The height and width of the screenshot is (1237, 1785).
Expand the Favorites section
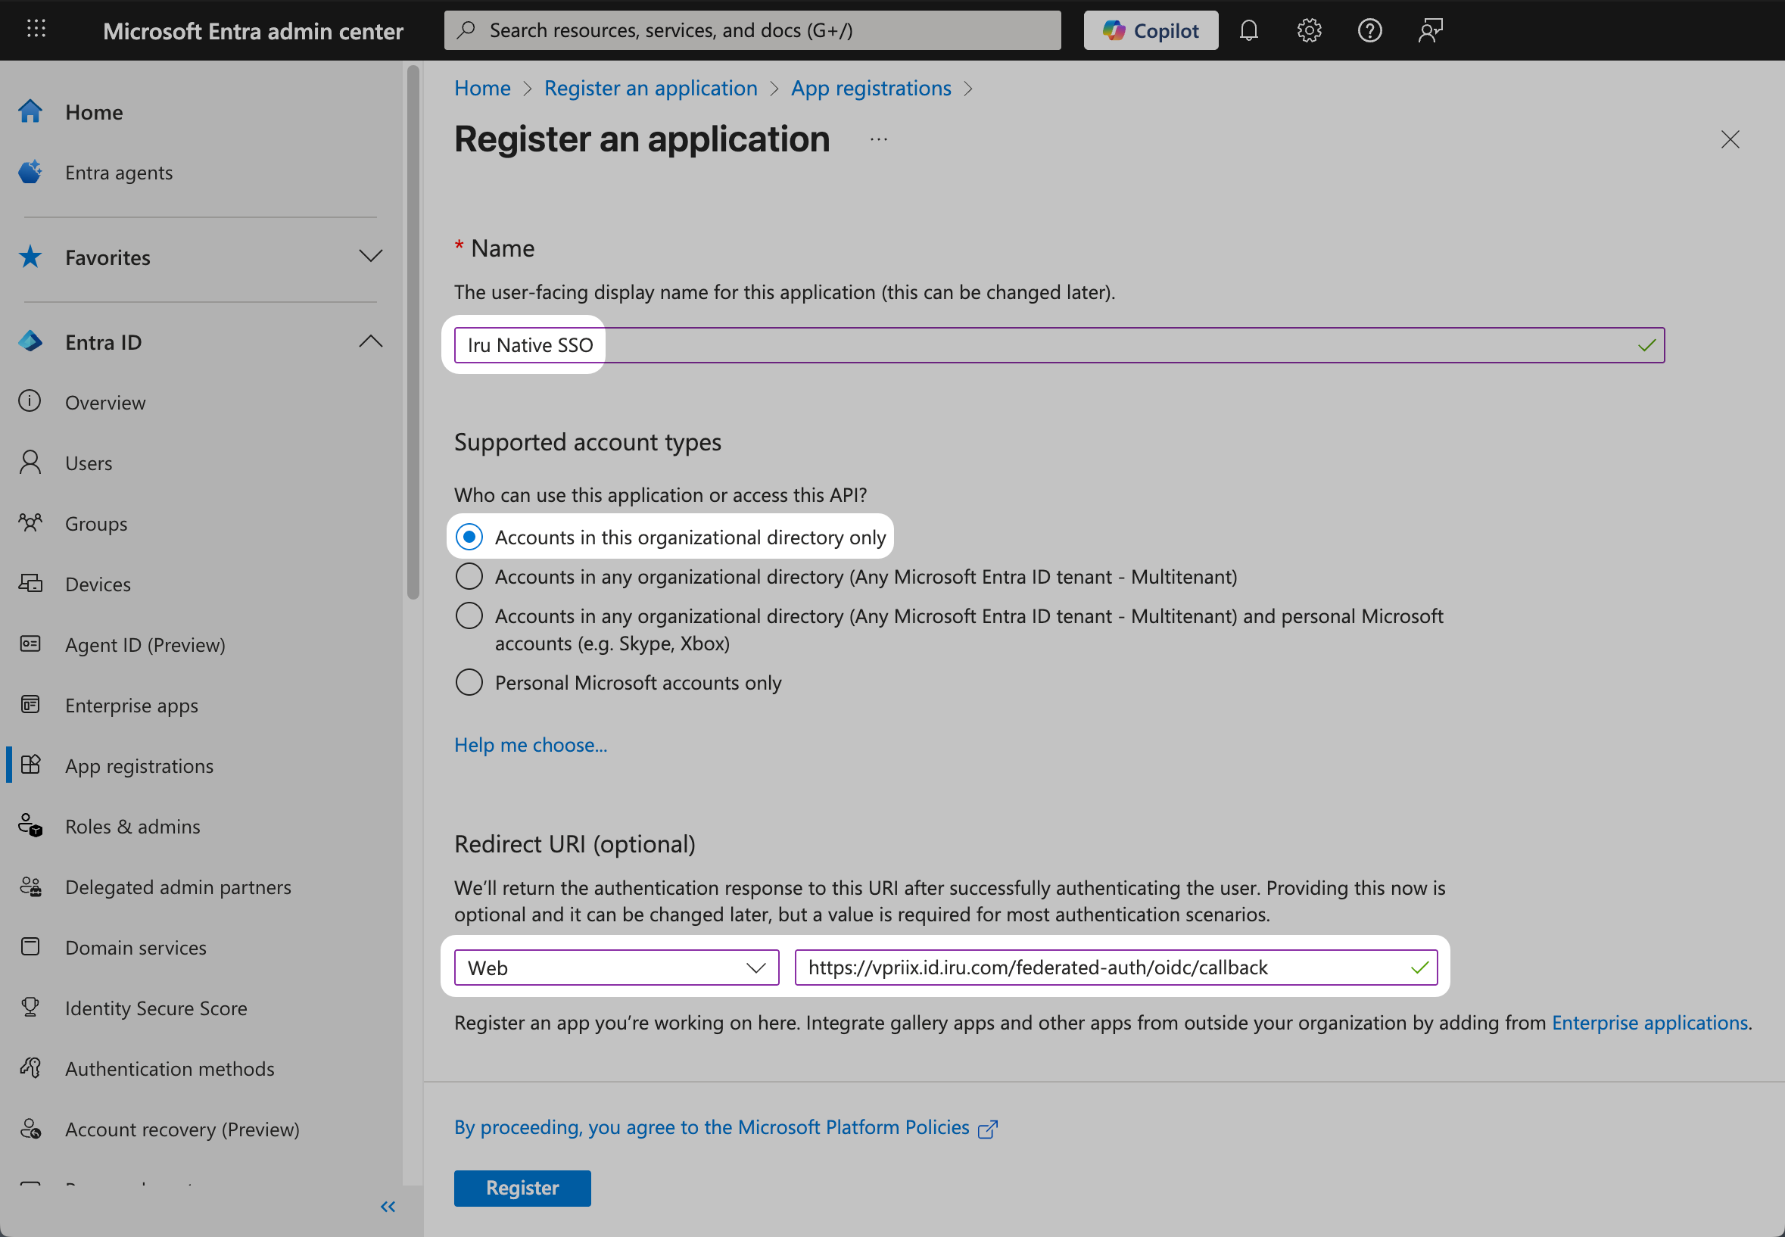point(370,257)
